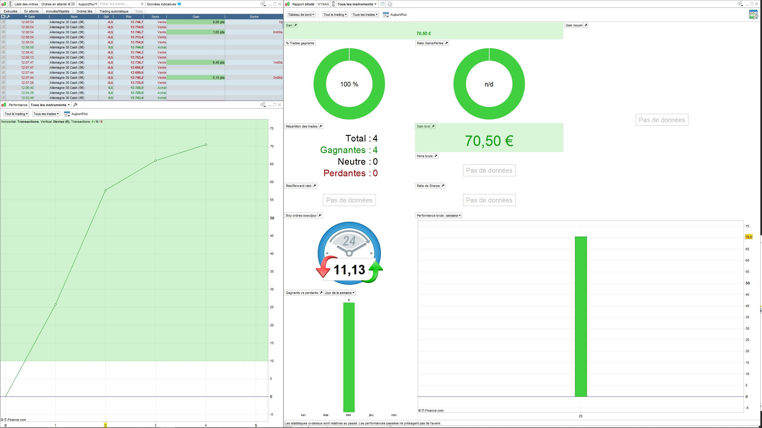Screen dimensions: 762x428
Task: Open Tableau de bord dropdown
Action: tap(301, 15)
